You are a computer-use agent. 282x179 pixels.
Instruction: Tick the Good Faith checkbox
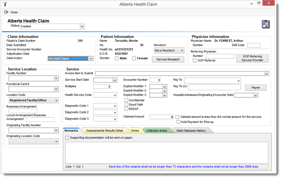pos(126,104)
